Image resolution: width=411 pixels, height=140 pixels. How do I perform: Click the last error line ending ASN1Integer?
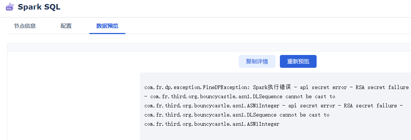coord(212,124)
